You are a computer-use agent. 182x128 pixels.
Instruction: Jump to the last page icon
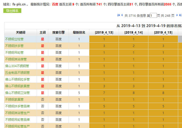(x=180, y=15)
